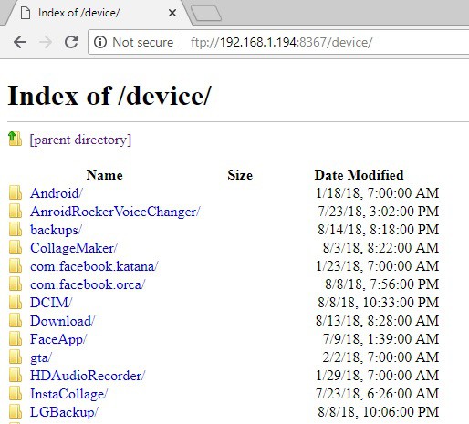Image resolution: width=469 pixels, height=424 pixels.
Task: Click the date 7/9/18, 1:39:00 AM
Action: [x=381, y=339]
